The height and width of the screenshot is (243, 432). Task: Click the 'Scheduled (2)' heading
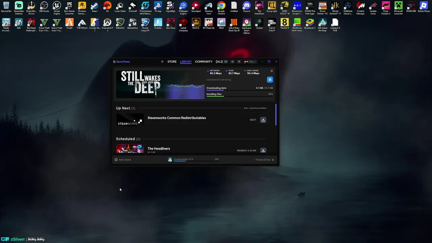tap(128, 139)
